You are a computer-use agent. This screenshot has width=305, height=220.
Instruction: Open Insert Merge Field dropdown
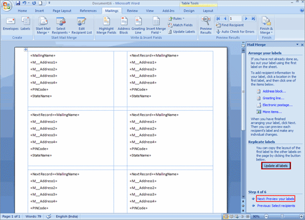pos(156,25)
